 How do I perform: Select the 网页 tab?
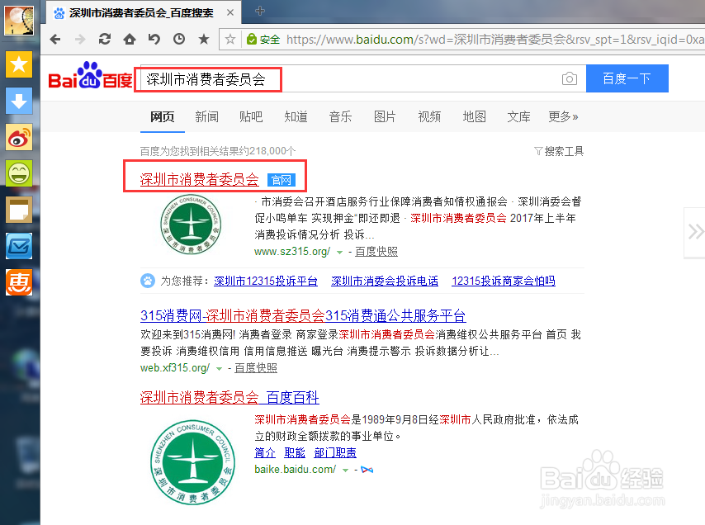click(x=163, y=117)
